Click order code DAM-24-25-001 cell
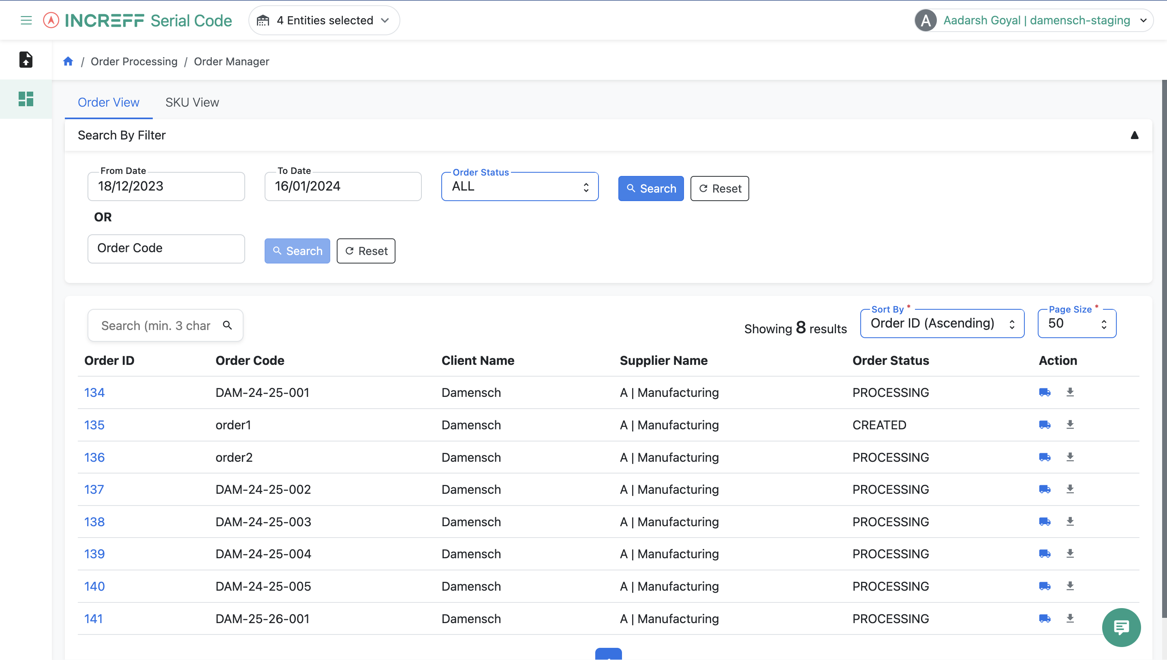This screenshot has width=1167, height=660. pyautogui.click(x=262, y=392)
